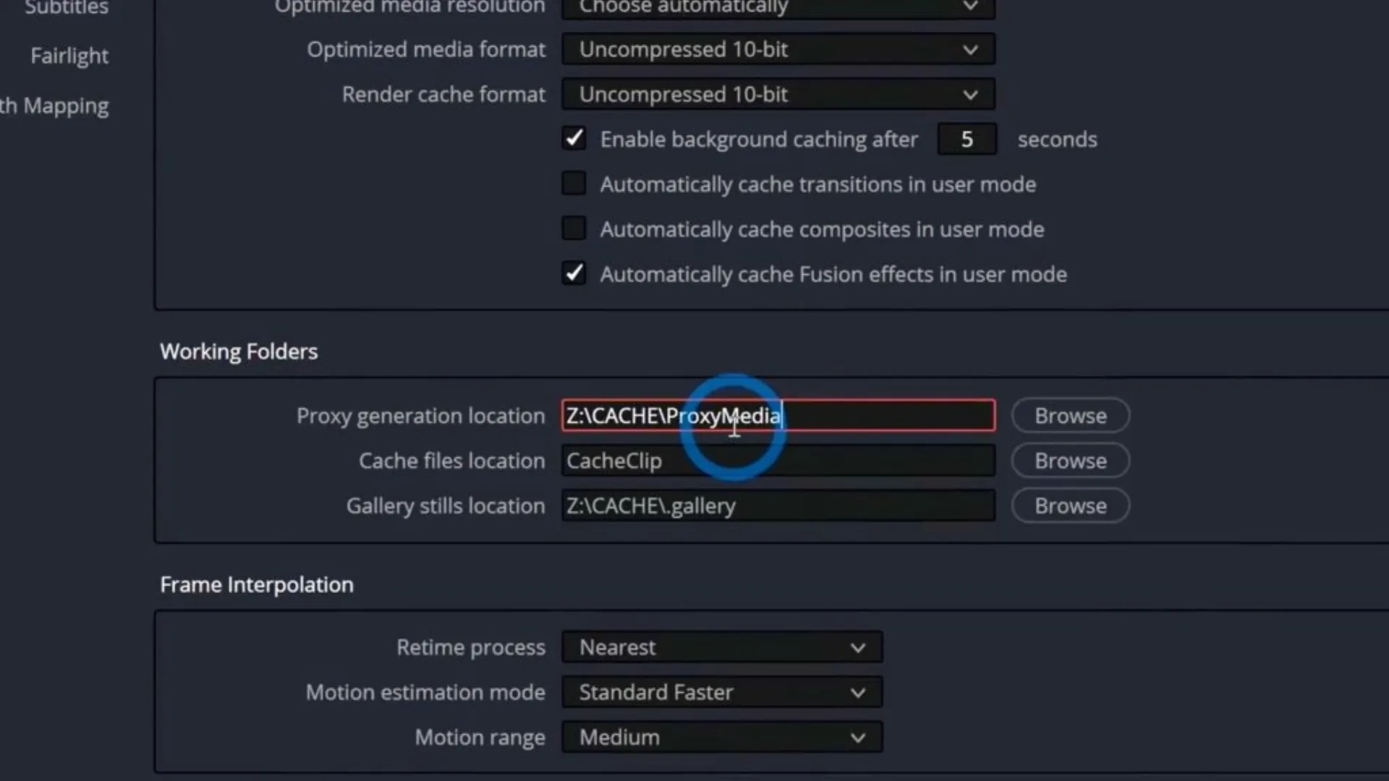Enable automatically cache transitions in user mode

click(574, 184)
